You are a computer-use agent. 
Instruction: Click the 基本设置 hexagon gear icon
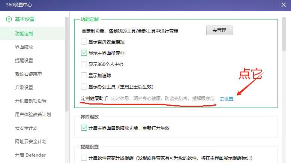coord(9,19)
